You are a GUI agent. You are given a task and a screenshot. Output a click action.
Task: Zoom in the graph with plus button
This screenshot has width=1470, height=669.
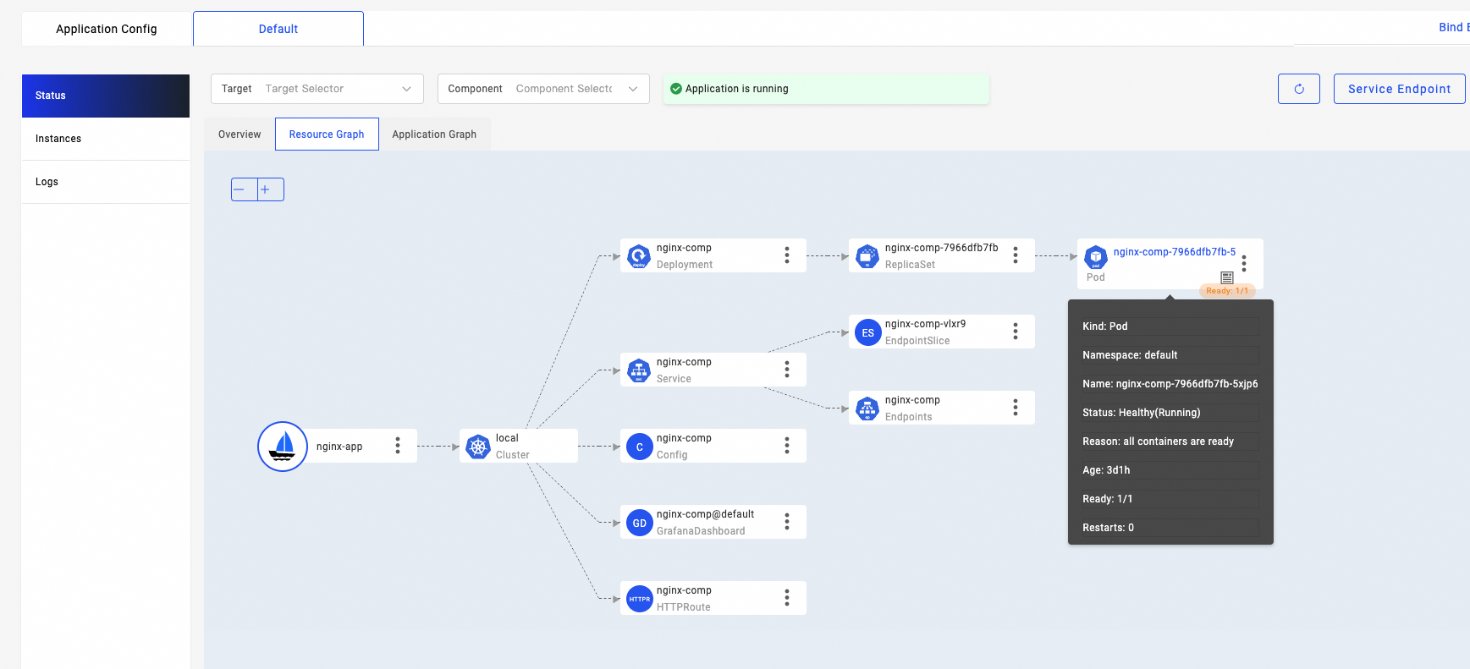coord(270,189)
